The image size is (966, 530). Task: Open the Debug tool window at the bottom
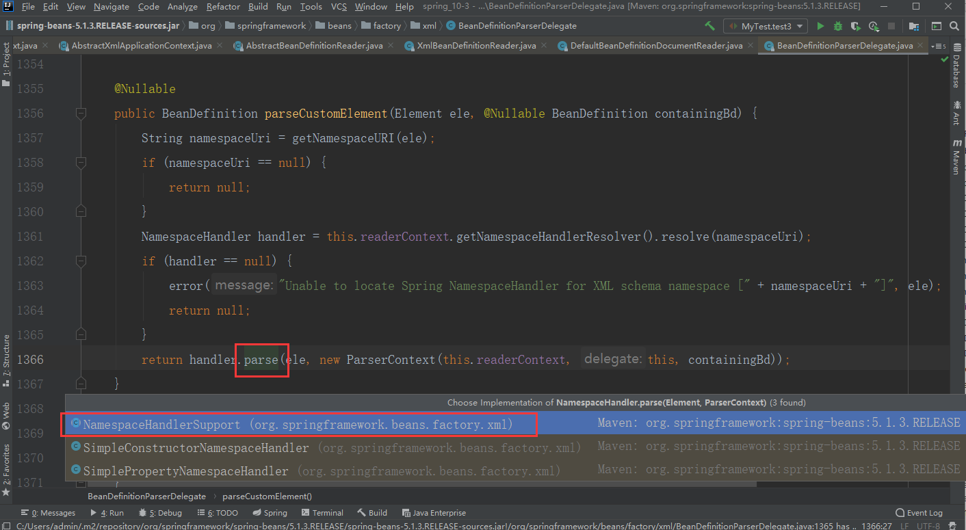[160, 513]
